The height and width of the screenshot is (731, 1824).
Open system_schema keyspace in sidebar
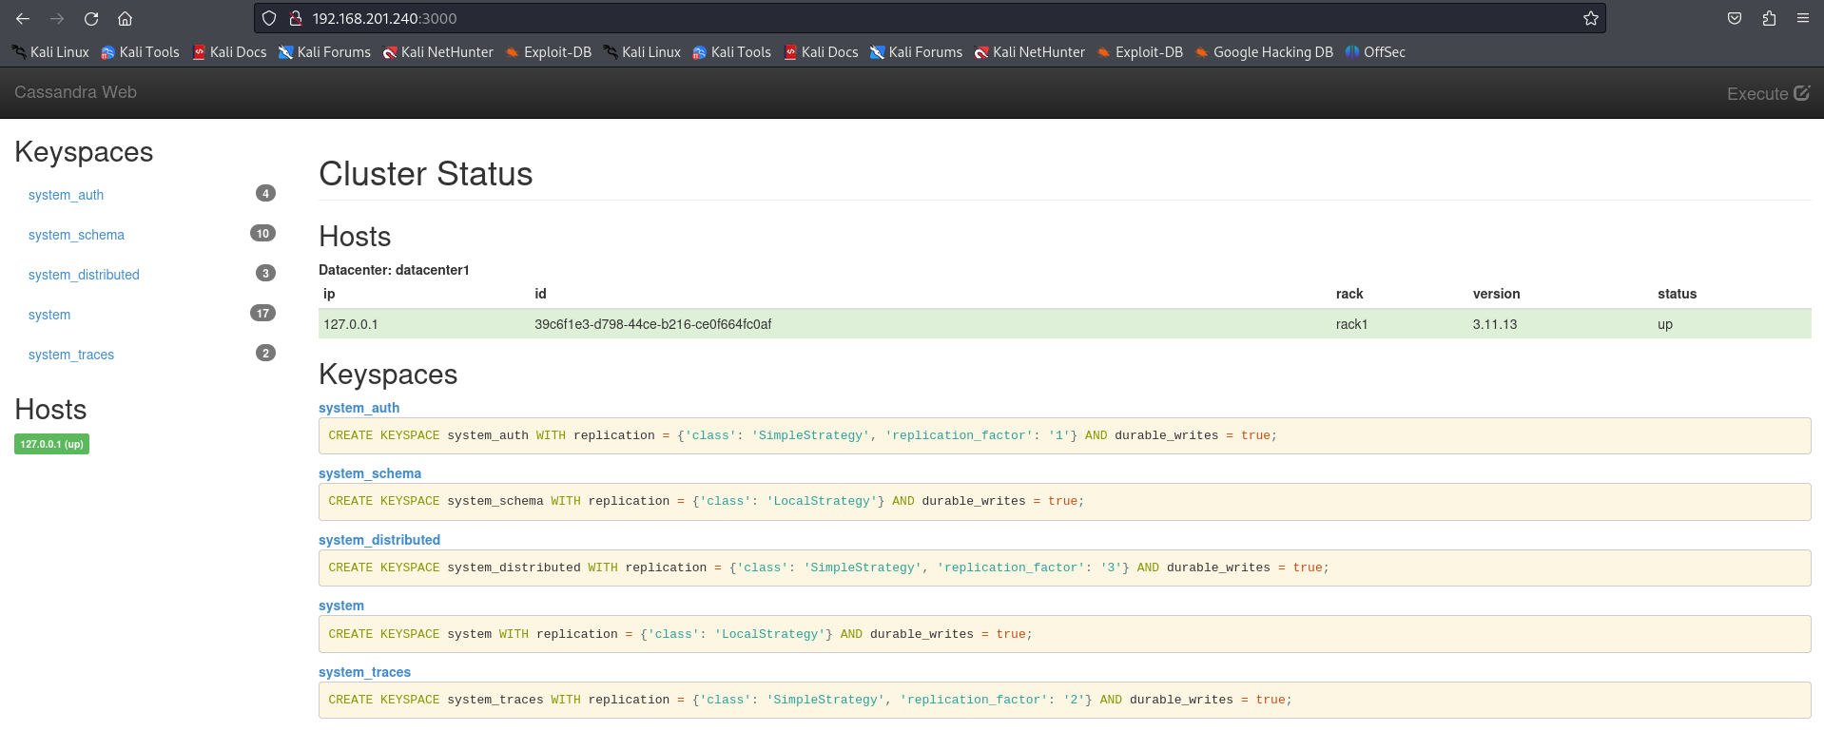[76, 235]
